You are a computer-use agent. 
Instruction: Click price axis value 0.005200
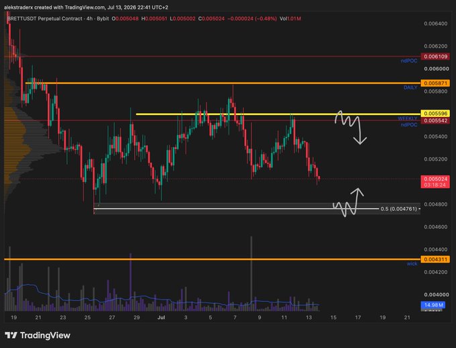(x=436, y=159)
